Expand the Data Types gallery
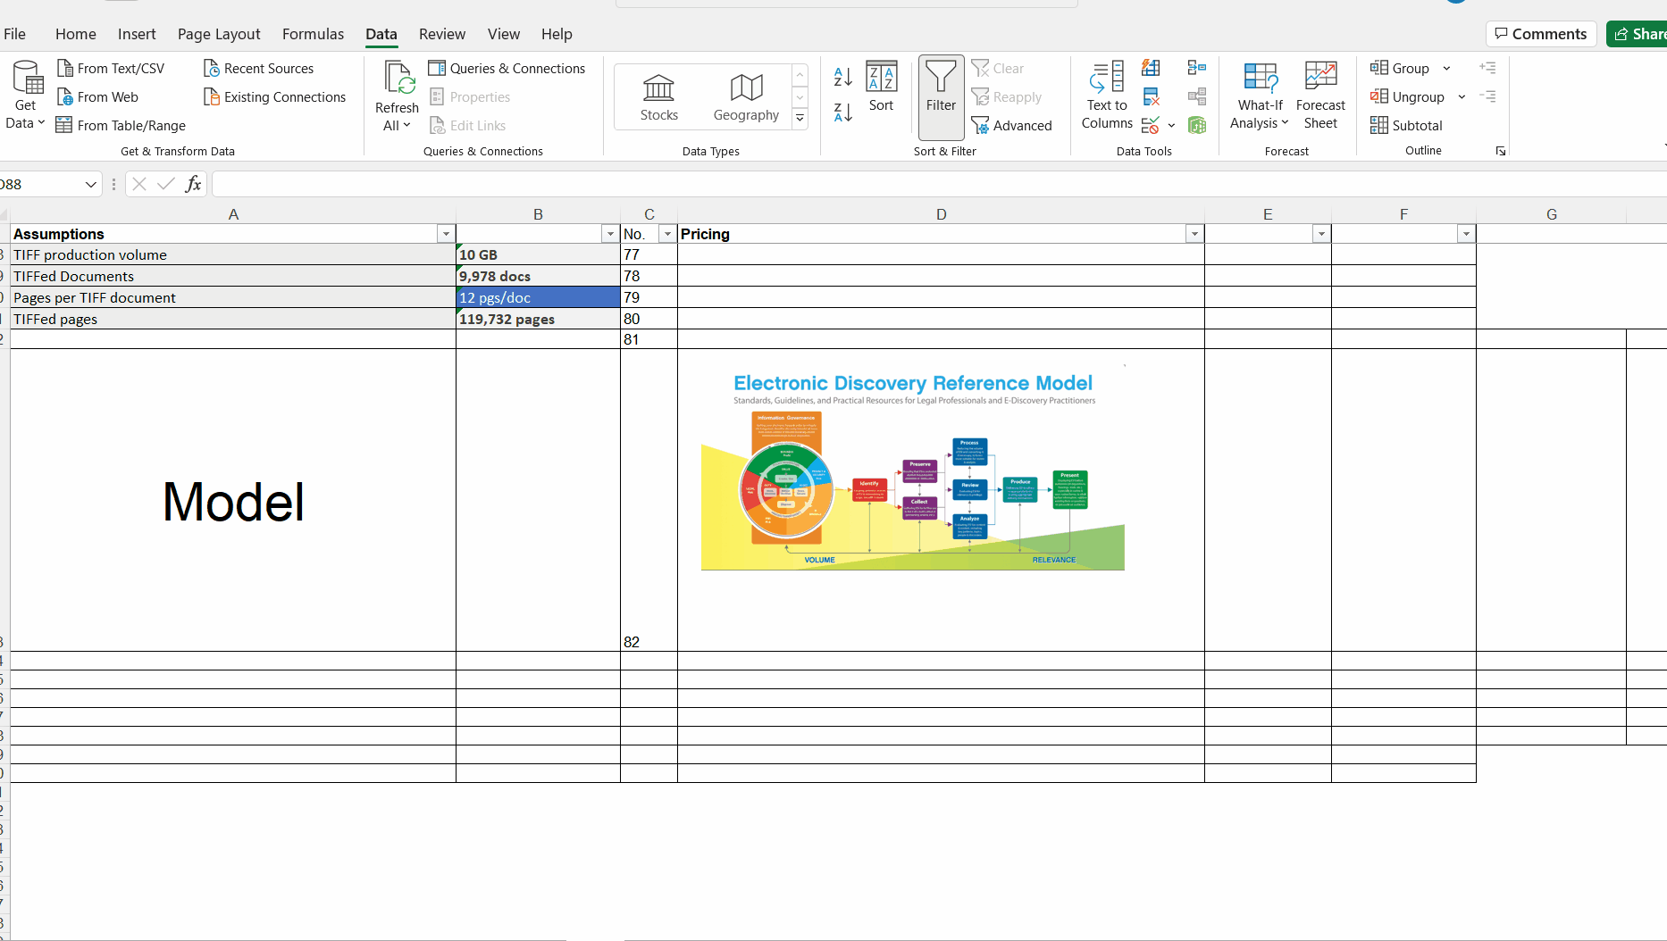Viewport: 1667px width, 941px height. [x=800, y=118]
